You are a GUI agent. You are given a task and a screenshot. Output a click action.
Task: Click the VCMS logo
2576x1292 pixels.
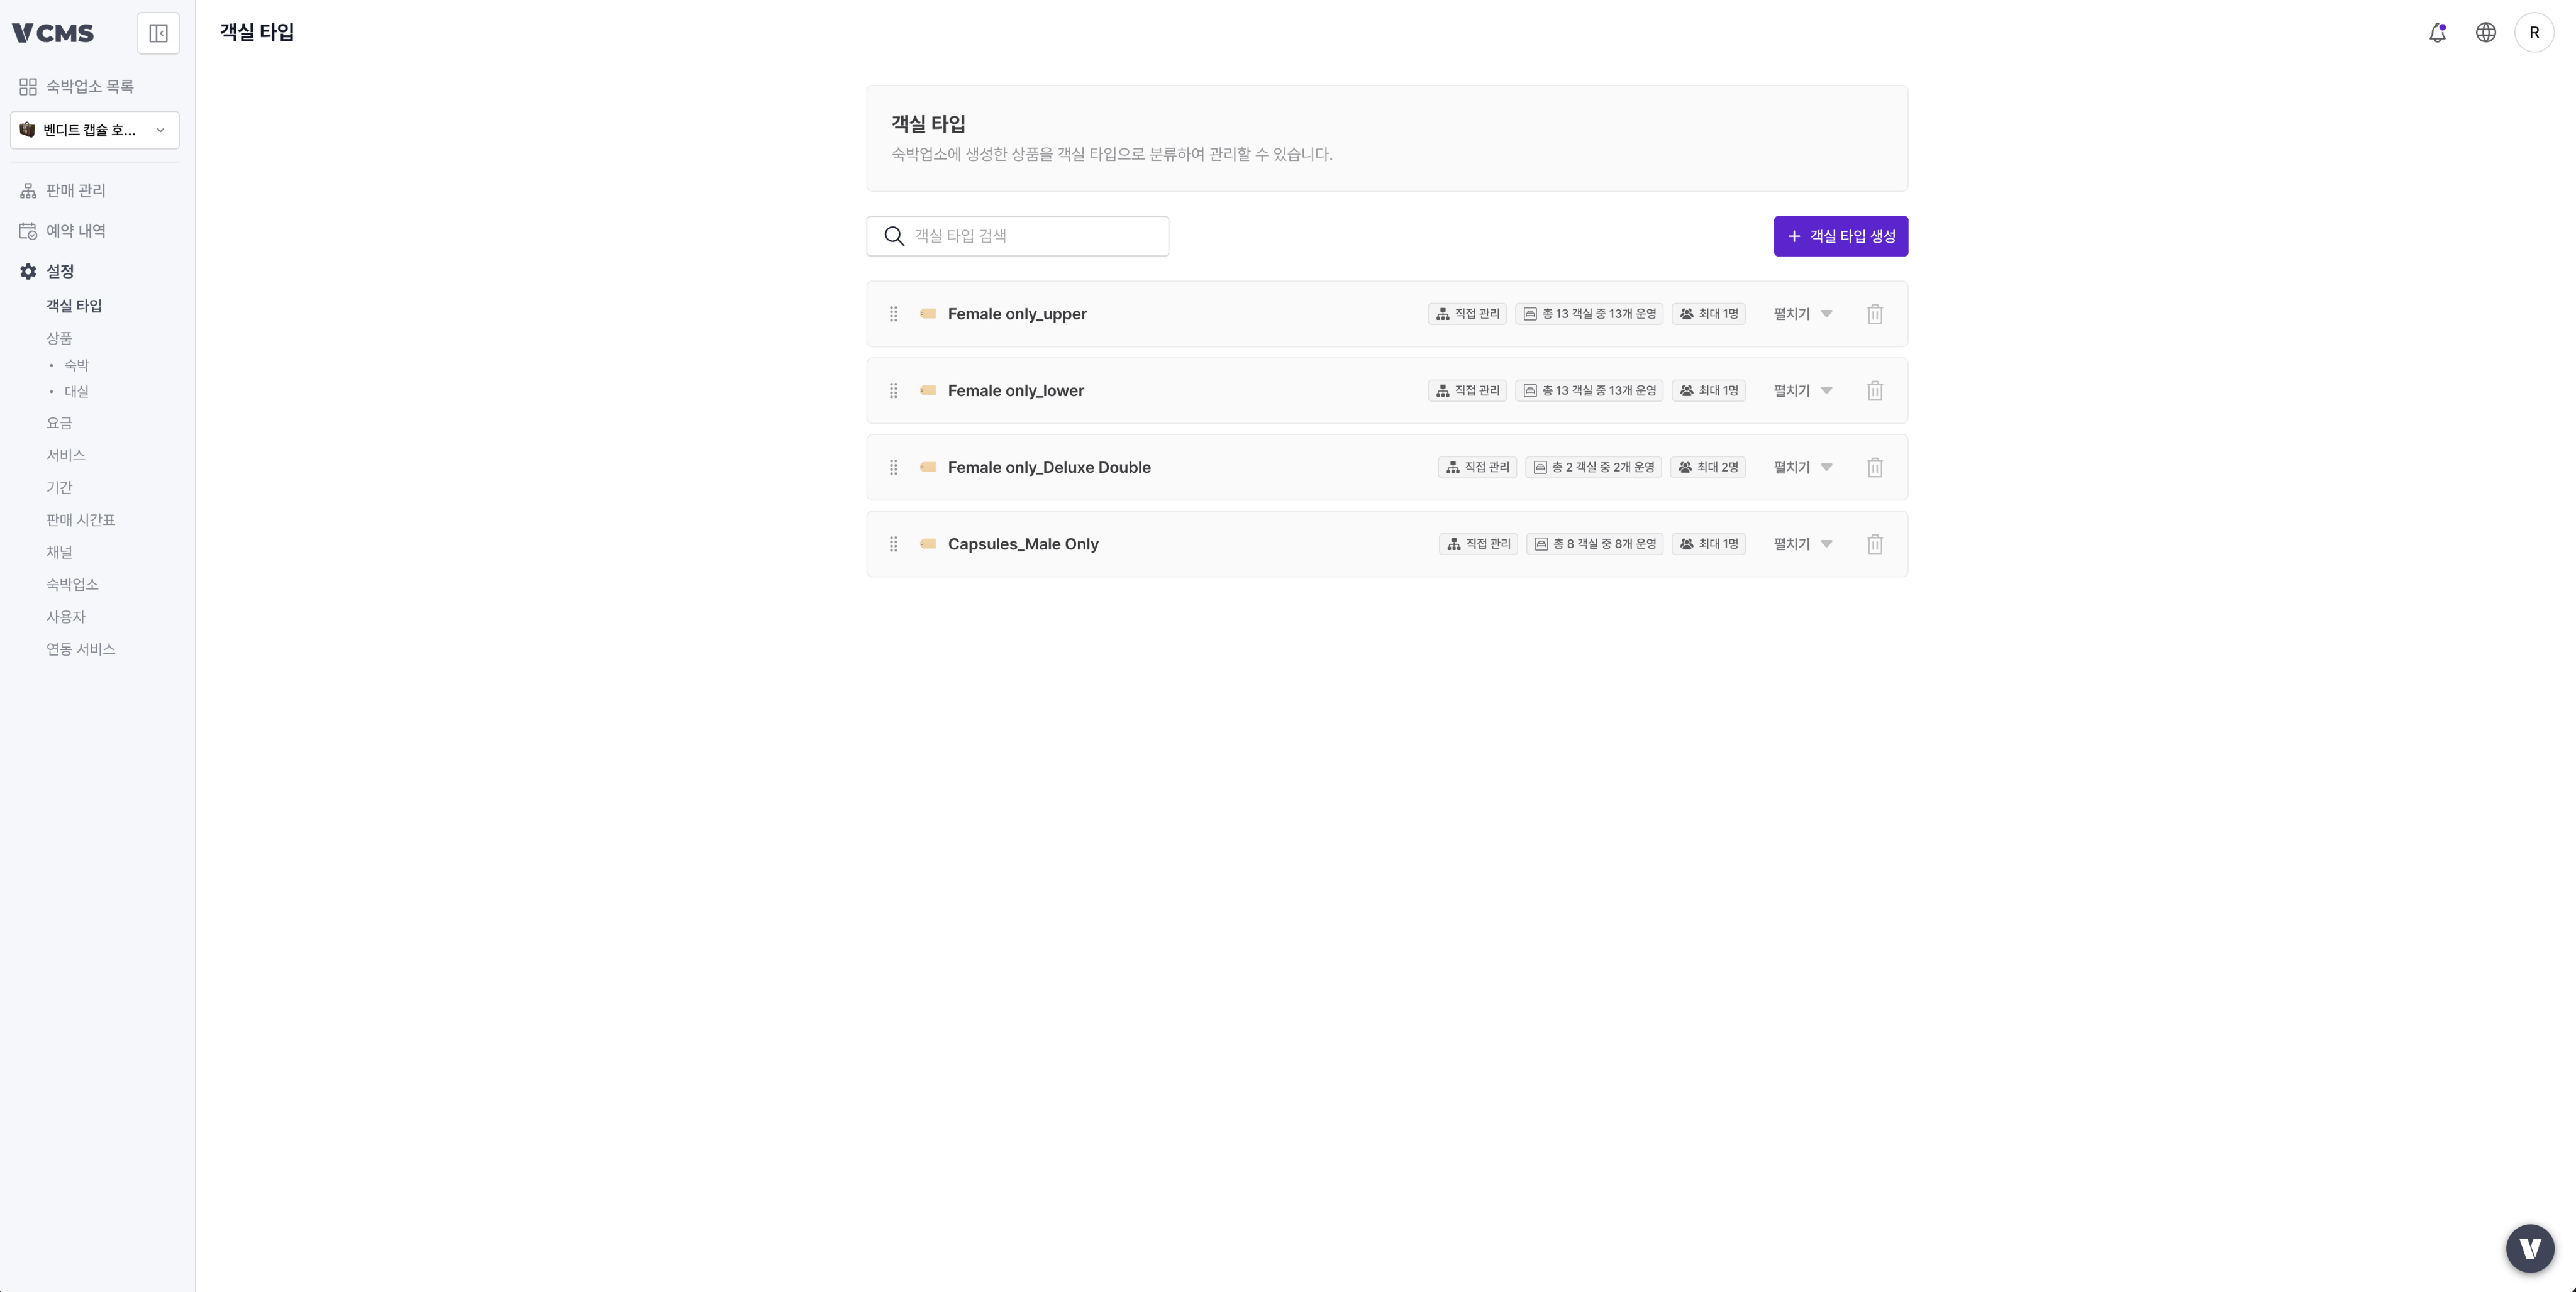53,33
